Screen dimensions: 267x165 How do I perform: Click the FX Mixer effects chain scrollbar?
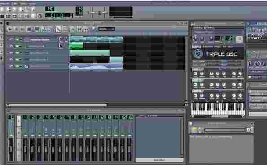182,138
